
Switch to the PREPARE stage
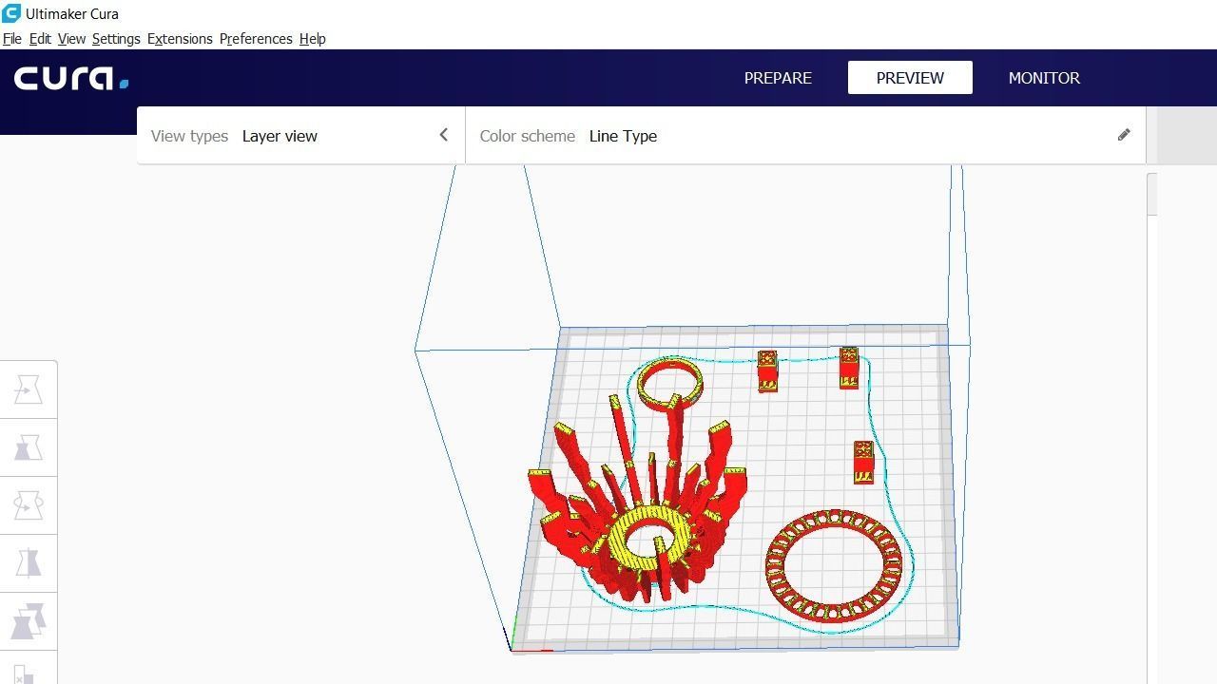778,78
